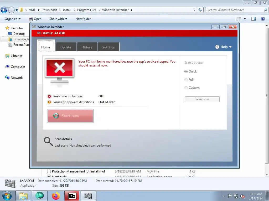Click Downloads in the address breadcrumb
This screenshot has height=201, width=269.
[x=49, y=10]
